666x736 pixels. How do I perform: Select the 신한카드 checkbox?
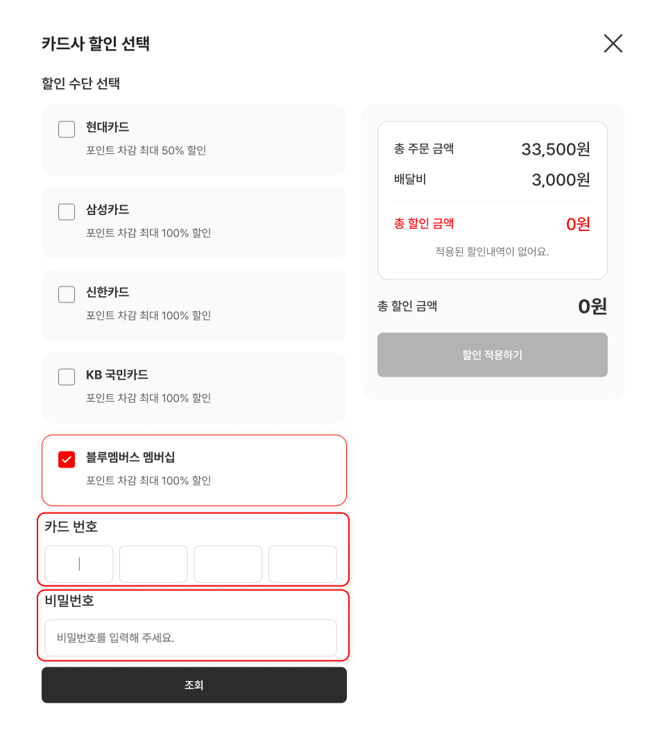[x=67, y=294]
